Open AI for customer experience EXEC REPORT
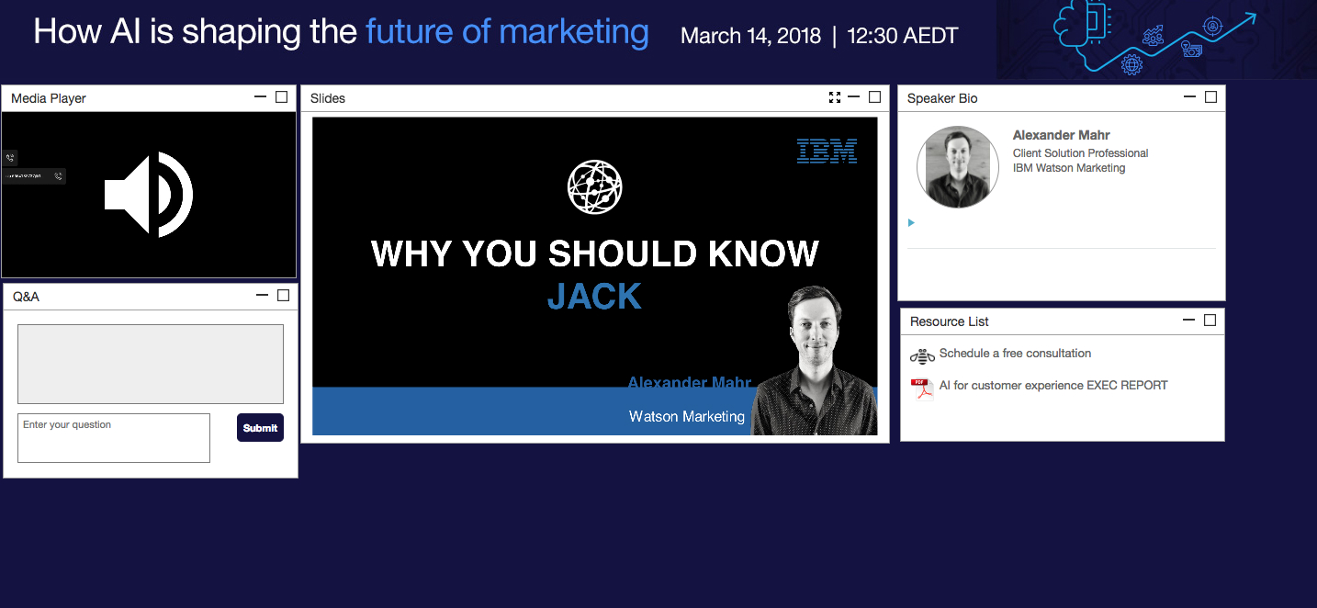Screen dimensions: 1317x608 (x=1053, y=386)
